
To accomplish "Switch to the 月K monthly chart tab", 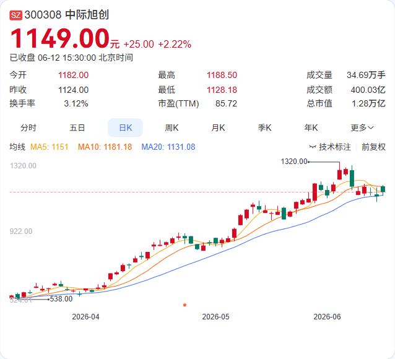I will click(x=218, y=128).
